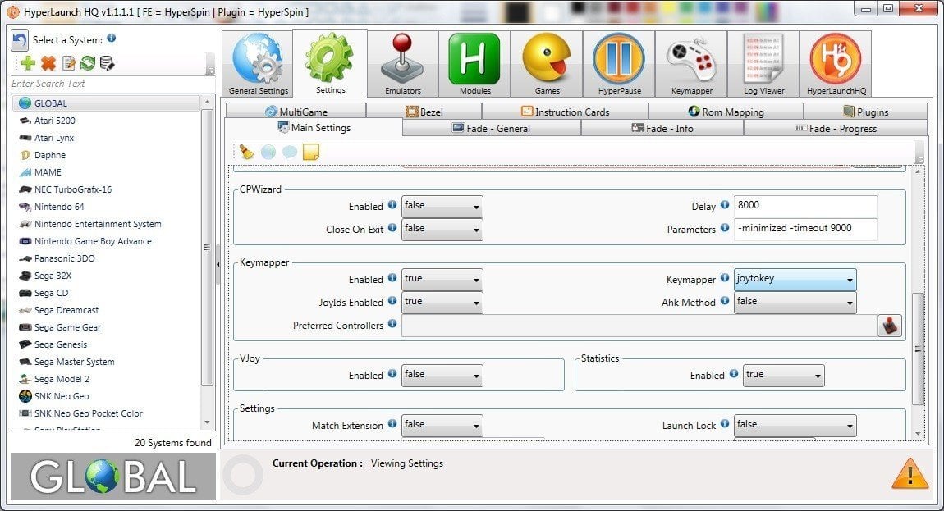Image resolution: width=944 pixels, height=511 pixels.
Task: Select the Emulators joystick icon
Action: [x=401, y=57]
